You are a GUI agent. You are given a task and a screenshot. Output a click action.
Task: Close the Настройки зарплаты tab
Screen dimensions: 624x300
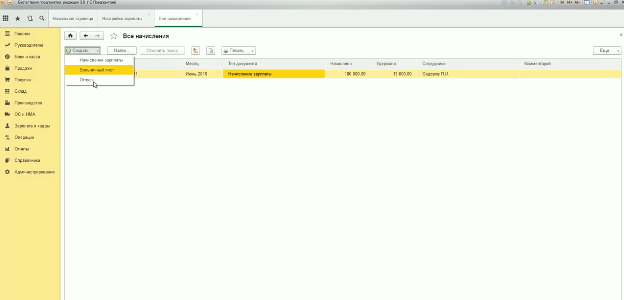click(149, 14)
